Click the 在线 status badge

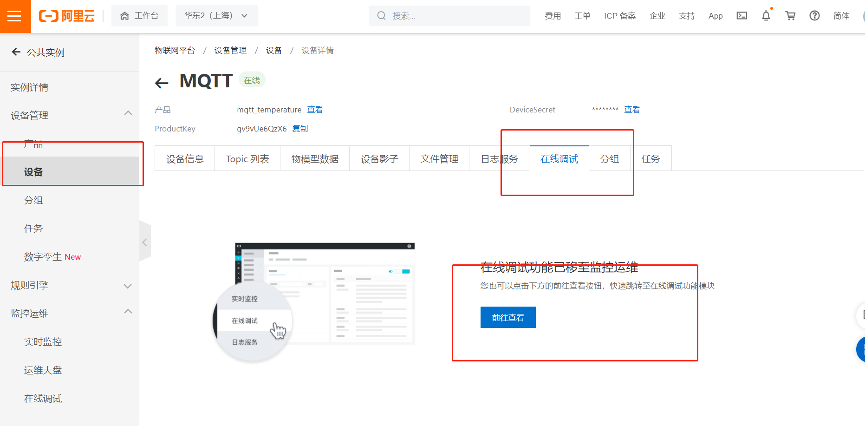252,80
